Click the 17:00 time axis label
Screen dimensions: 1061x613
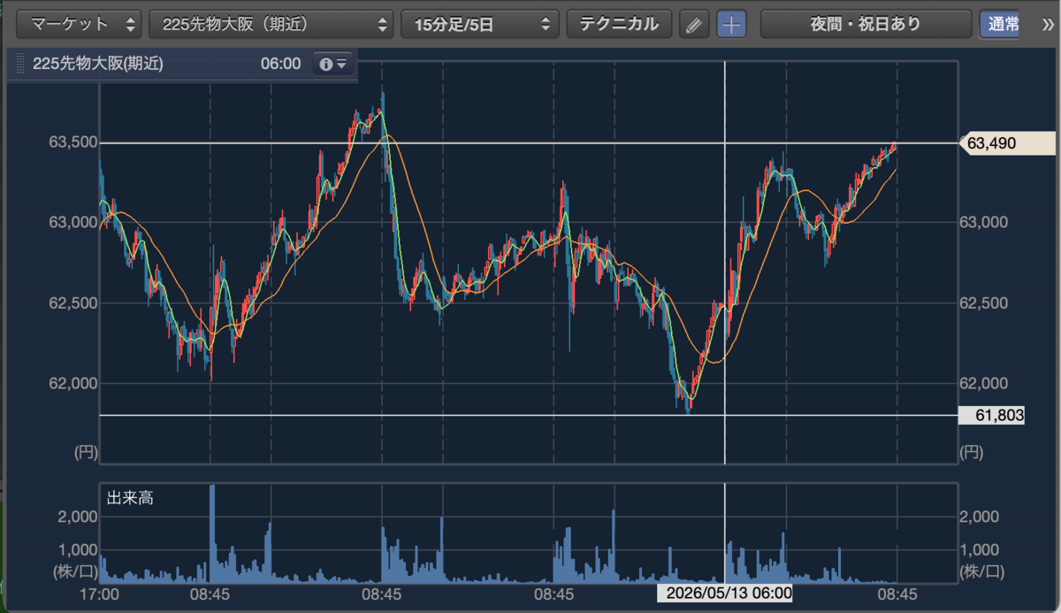tap(100, 593)
